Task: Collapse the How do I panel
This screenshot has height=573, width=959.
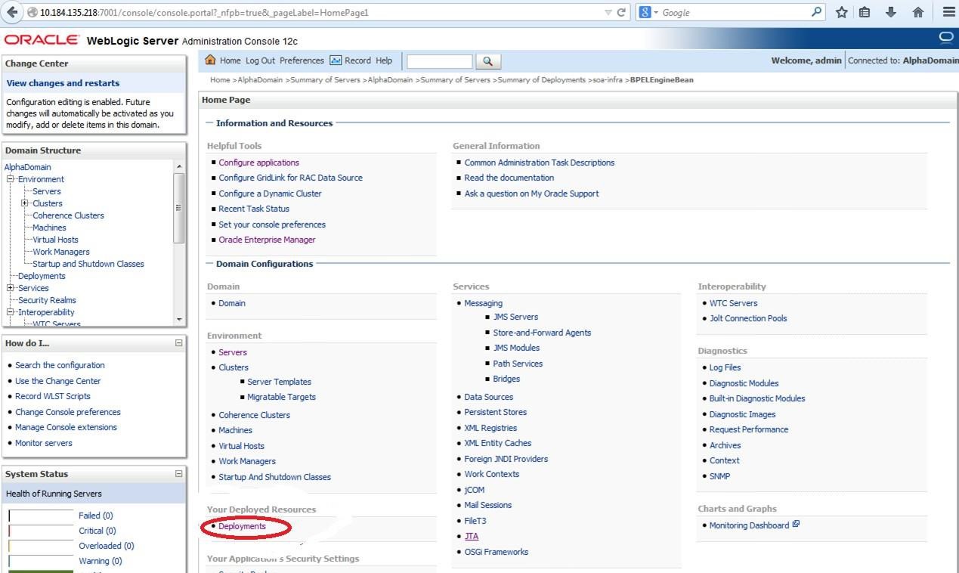Action: click(x=179, y=342)
